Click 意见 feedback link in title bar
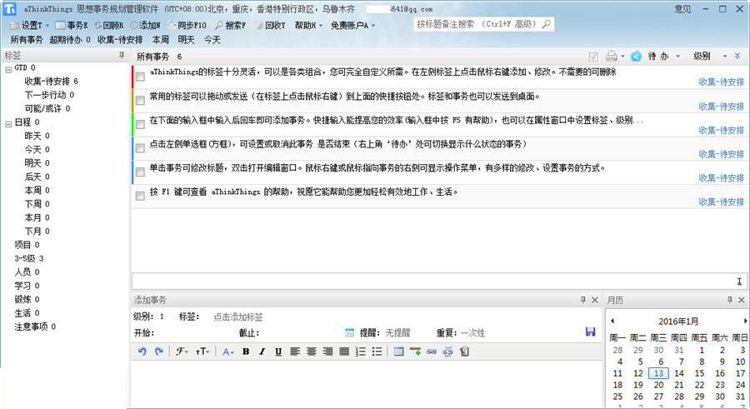Image resolution: width=750 pixels, height=409 pixels. click(682, 9)
